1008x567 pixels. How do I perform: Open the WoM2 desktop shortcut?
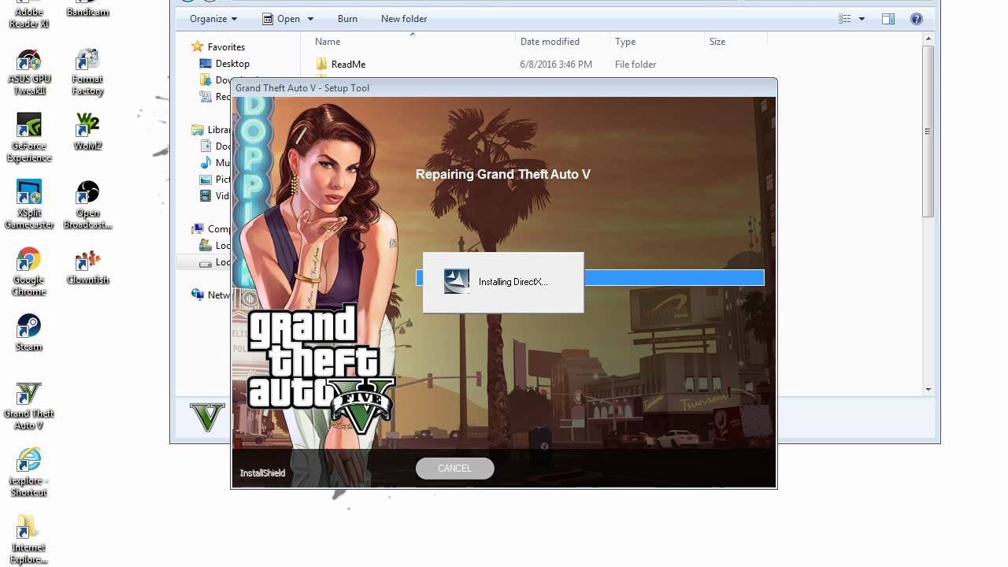[x=87, y=132]
